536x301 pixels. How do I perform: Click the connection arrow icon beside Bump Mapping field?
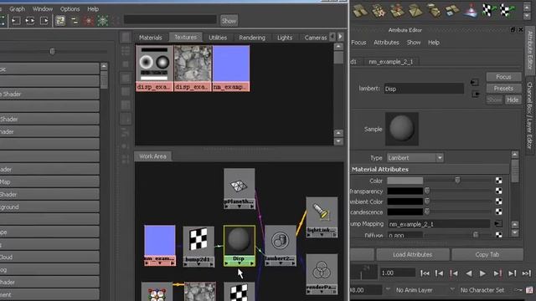click(x=498, y=224)
